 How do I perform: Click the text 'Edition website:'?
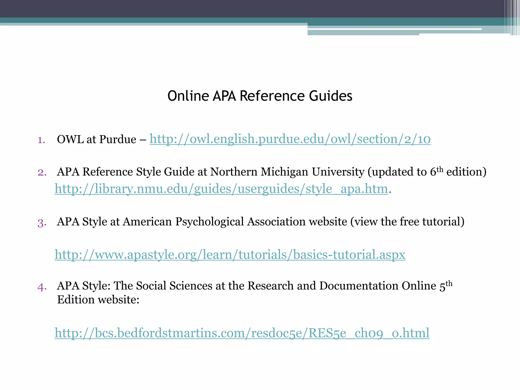pyautogui.click(x=98, y=300)
